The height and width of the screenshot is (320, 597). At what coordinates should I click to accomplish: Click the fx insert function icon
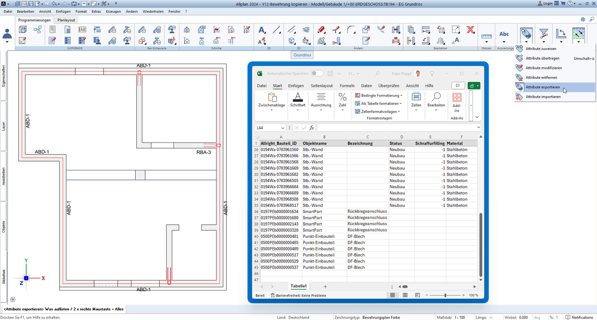312,128
